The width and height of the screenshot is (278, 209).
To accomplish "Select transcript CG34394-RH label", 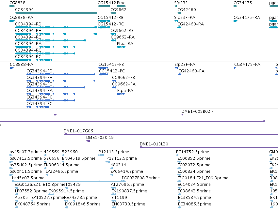I will 28,31.
